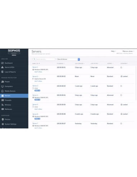Click Linux penguin icon under Server 3
The height and width of the screenshot is (177, 137).
click(33, 88)
